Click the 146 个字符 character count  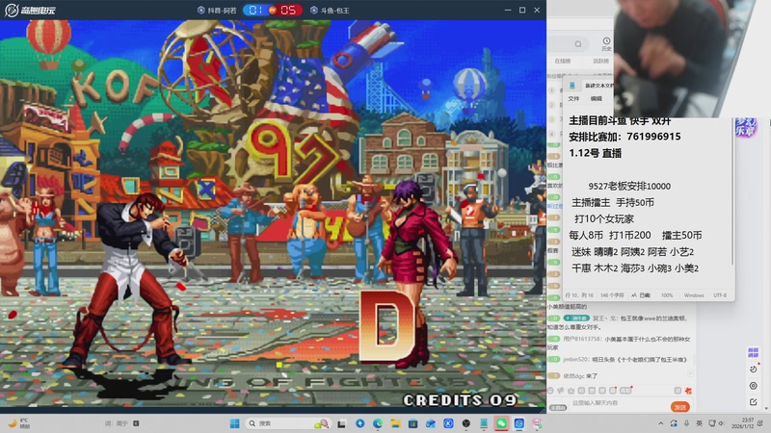(612, 295)
